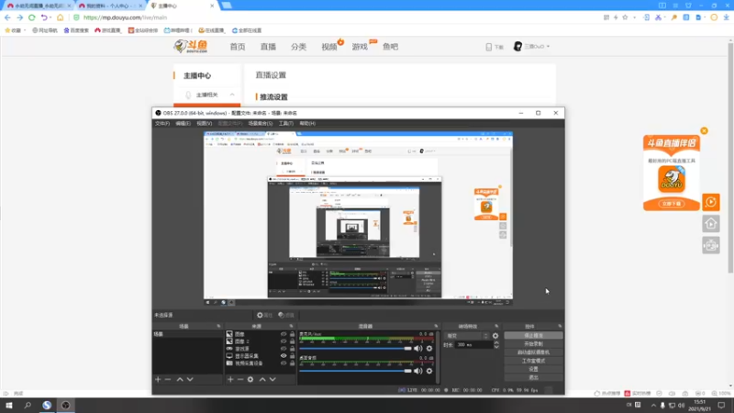Mute the desktop audio speaker icon
Viewport: 734px width, 413px height.
pos(418,371)
